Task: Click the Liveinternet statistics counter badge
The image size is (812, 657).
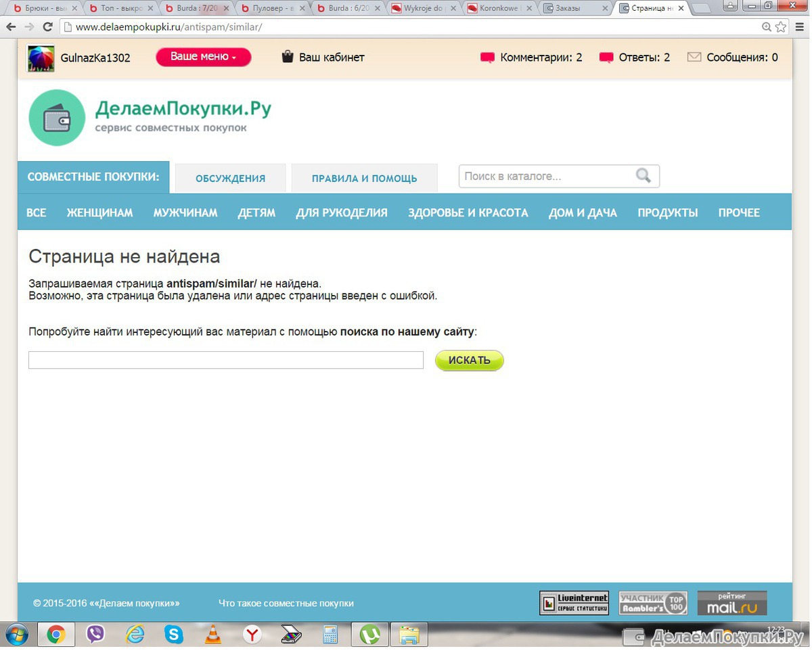Action: tap(574, 603)
